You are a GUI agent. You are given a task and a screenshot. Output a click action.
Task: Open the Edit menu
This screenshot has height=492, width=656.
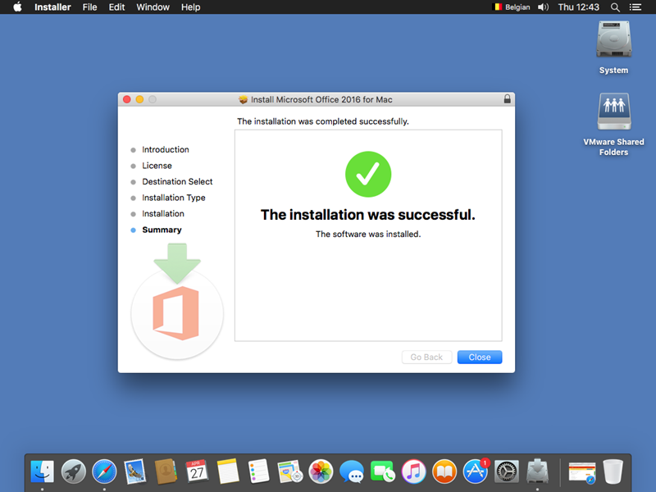[116, 7]
